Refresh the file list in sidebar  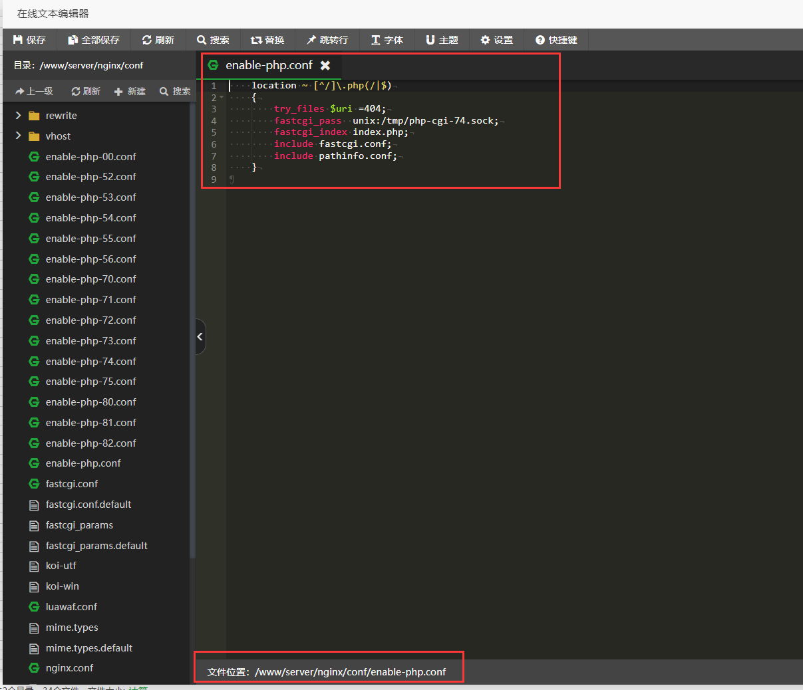pyautogui.click(x=86, y=91)
